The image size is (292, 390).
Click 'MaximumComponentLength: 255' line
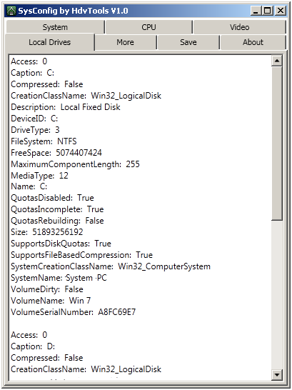75,164
